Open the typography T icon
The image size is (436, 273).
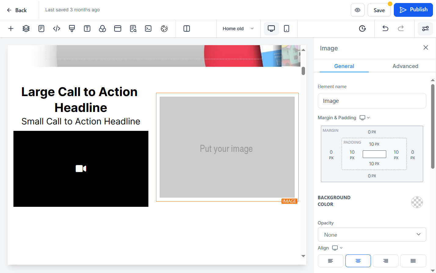pyautogui.click(x=87, y=29)
